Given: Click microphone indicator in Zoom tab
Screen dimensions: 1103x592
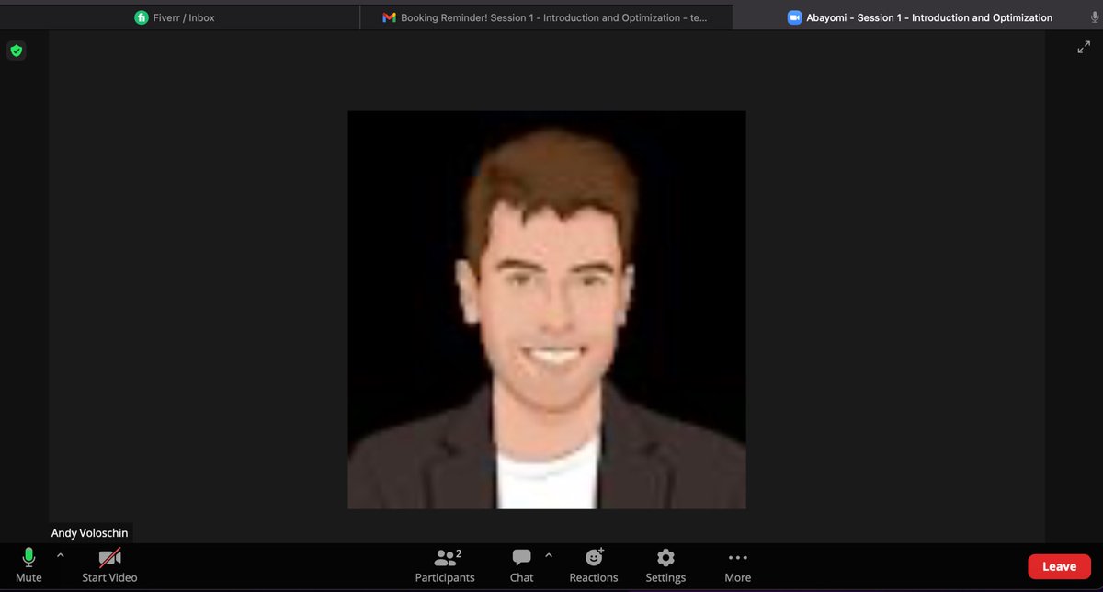Looking at the screenshot, I should (1094, 17).
